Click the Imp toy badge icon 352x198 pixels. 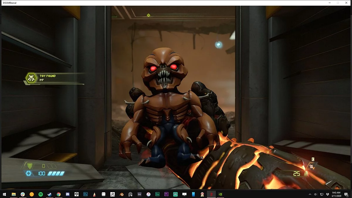pos(32,78)
